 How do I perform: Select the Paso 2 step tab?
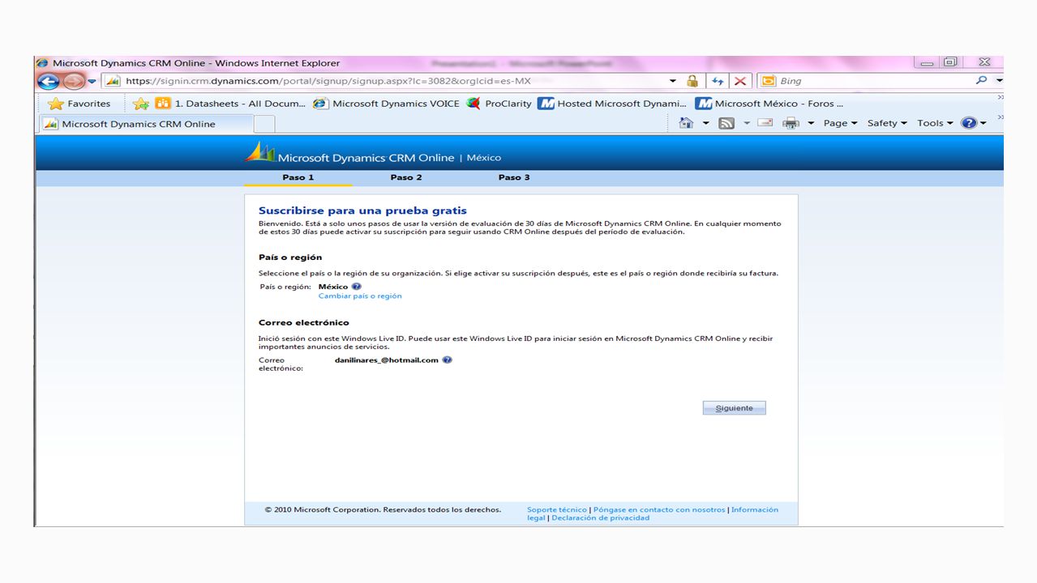[406, 177]
